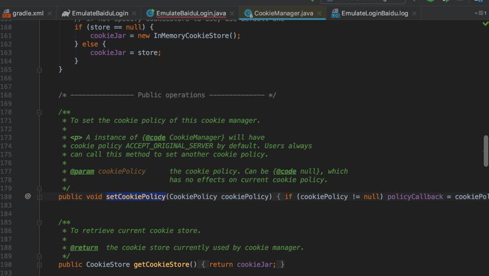Collapse the Javadoc comment starting at line 185
Viewport: 489px width, 276px height.
39,222
